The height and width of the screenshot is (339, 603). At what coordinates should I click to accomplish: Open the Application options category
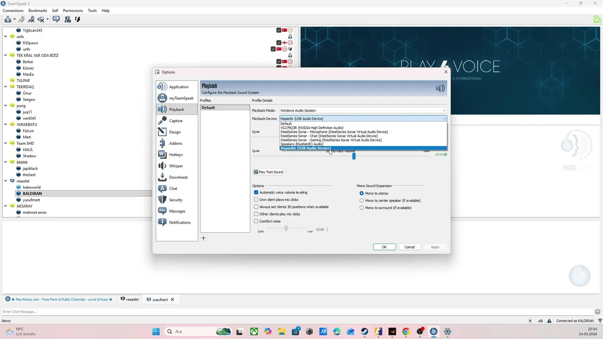(177, 87)
